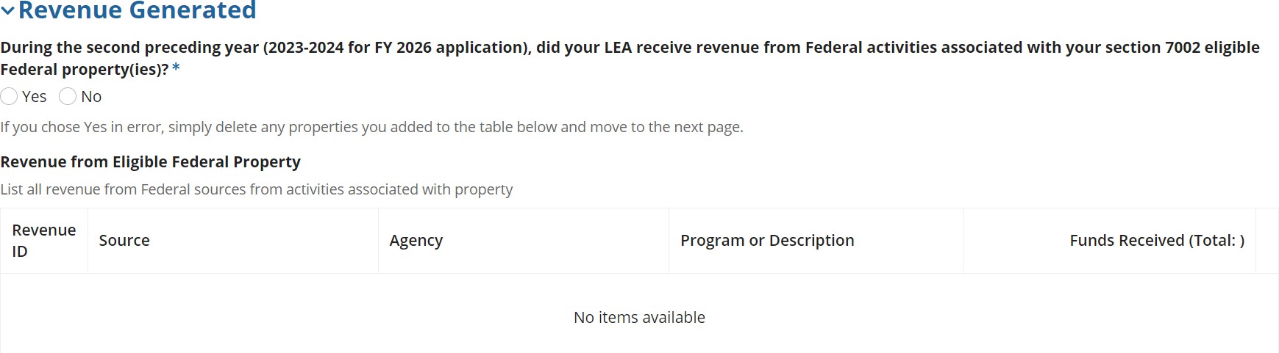Click the 'List all revenue from Federal sources' description
Viewport: 1279px width, 353px height.
point(257,189)
